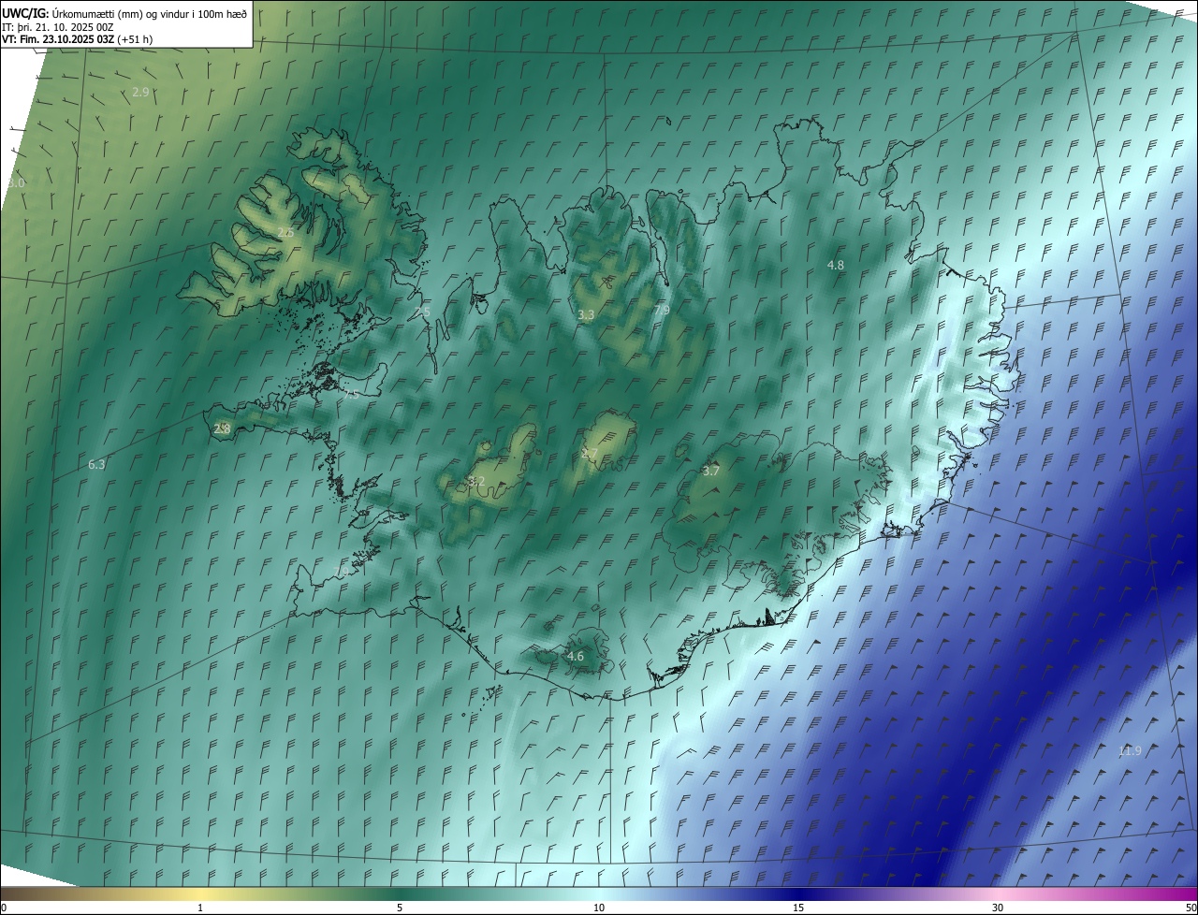Select the 'IT: þri. 21. 10. 2025 00Z' line

(x=58, y=26)
